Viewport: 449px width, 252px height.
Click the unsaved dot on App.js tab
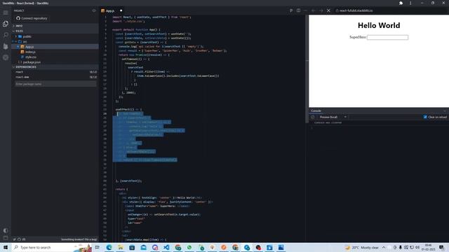pyautogui.click(x=121, y=10)
